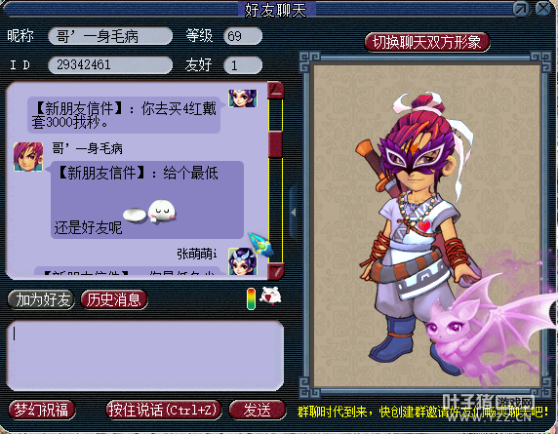Click 加为好友 to add friend
Screen dimensions: 558x434
(42, 299)
